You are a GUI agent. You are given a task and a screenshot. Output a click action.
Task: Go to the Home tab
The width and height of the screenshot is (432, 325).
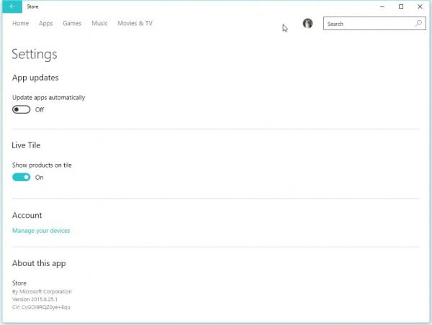[20, 23]
